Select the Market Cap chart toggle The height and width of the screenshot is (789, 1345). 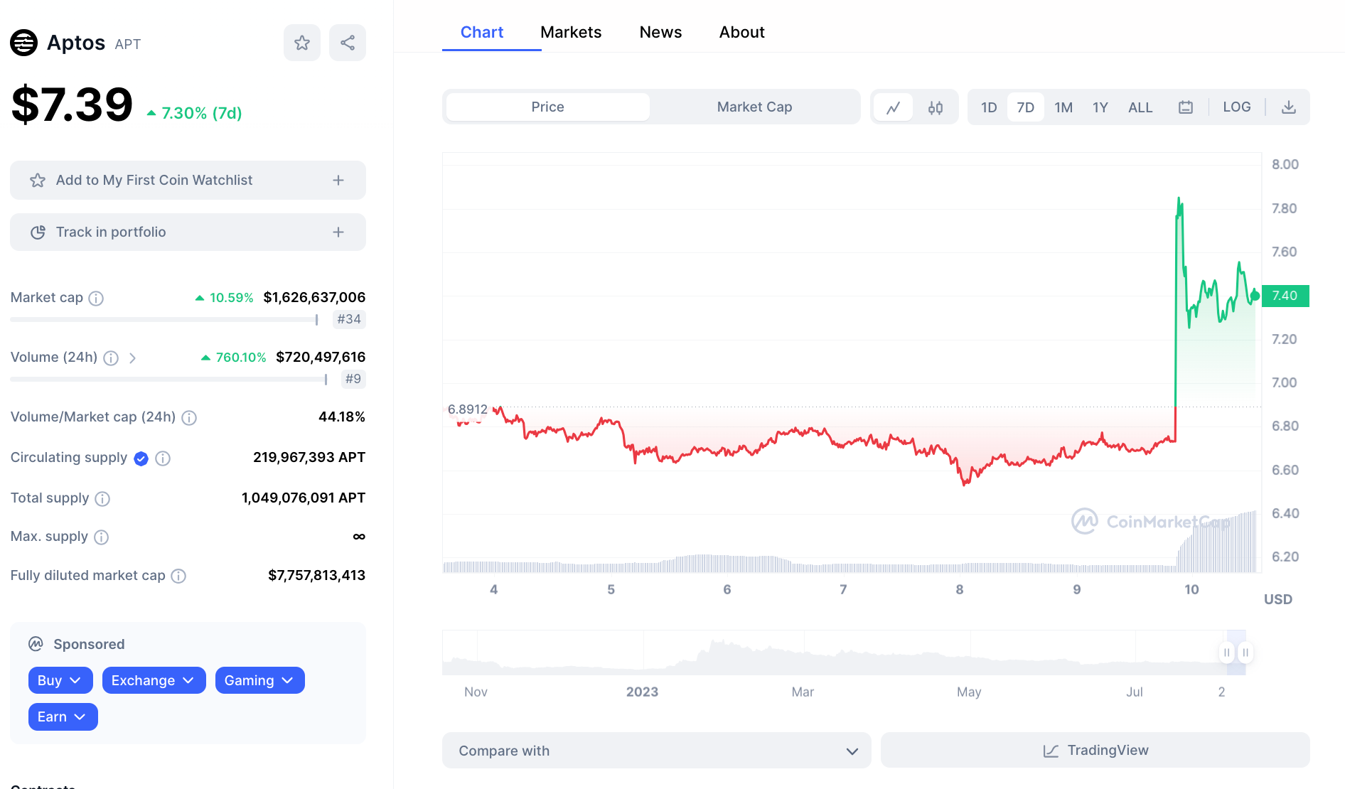(754, 107)
